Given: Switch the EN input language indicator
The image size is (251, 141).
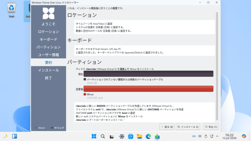Looking at the screenshot, I should [x=194, y=136].
